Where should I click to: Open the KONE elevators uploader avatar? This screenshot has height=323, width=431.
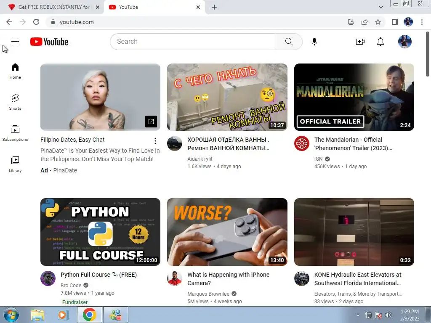pos(301,278)
